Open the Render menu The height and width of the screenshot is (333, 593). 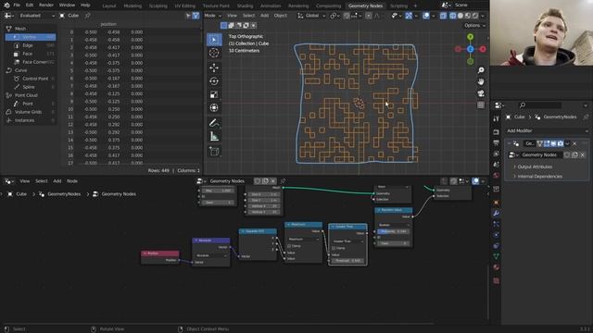46,6
